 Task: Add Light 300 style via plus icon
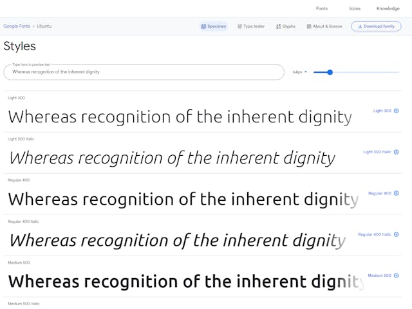397,111
